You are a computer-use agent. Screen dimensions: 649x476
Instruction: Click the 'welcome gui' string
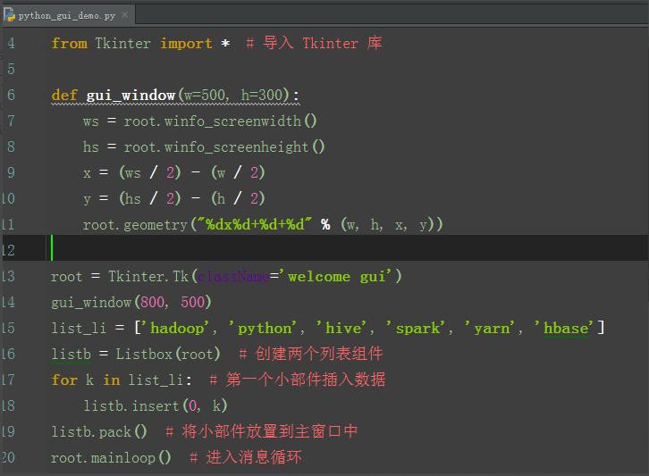click(x=334, y=276)
